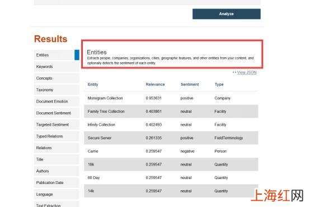Open the Document Emotion tab
Viewport: 310px width, 207px height.
(57, 102)
